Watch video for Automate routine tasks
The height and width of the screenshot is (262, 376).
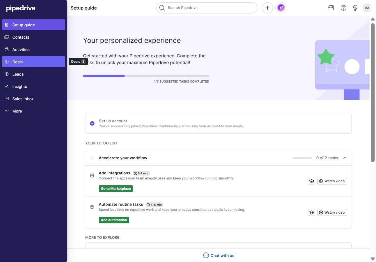(332, 212)
